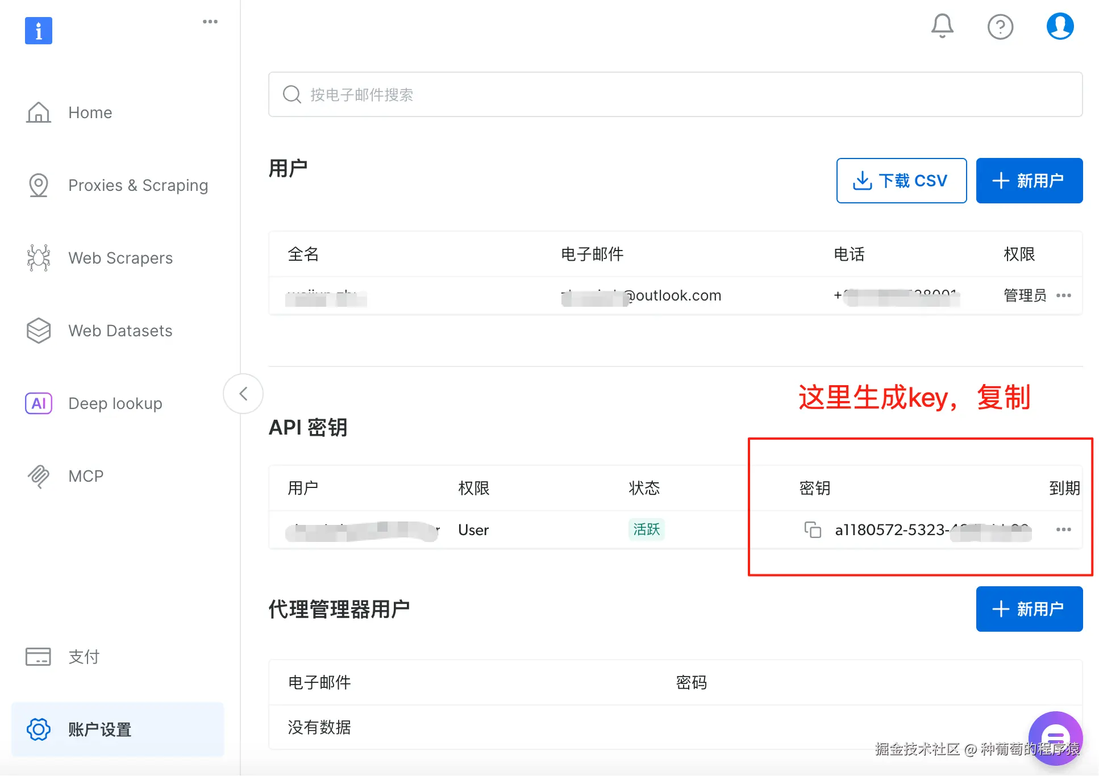
Task: Open options menu for API key row
Action: [x=1063, y=529]
